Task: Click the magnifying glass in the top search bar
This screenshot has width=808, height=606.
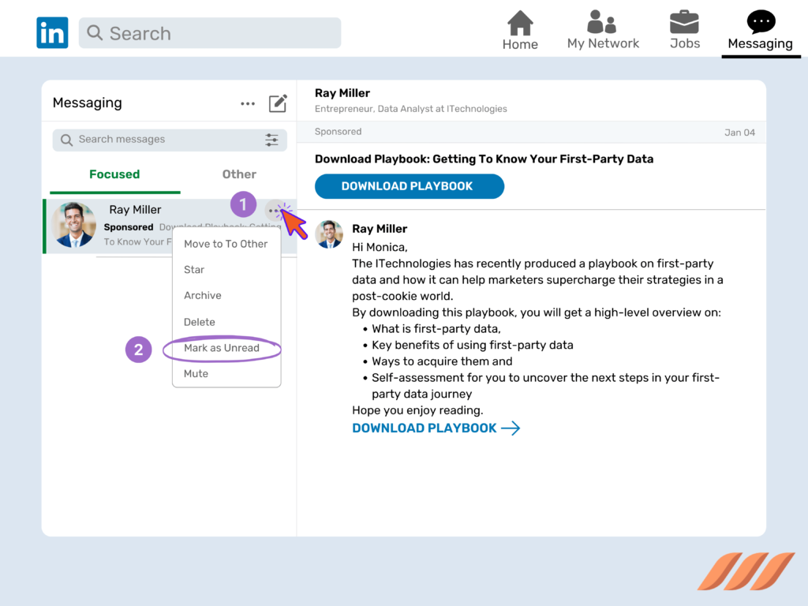Action: point(95,33)
